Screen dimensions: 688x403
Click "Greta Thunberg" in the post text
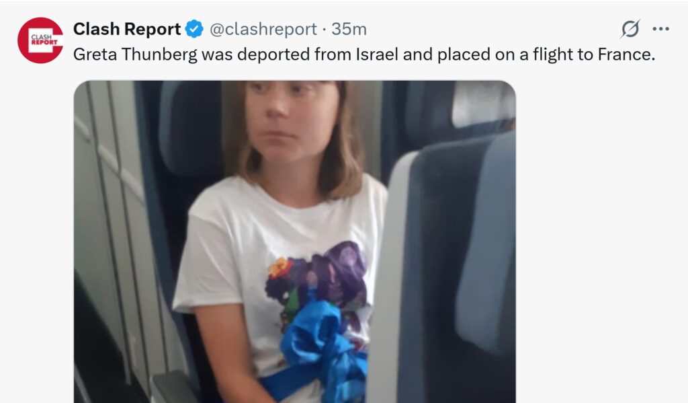(135, 54)
